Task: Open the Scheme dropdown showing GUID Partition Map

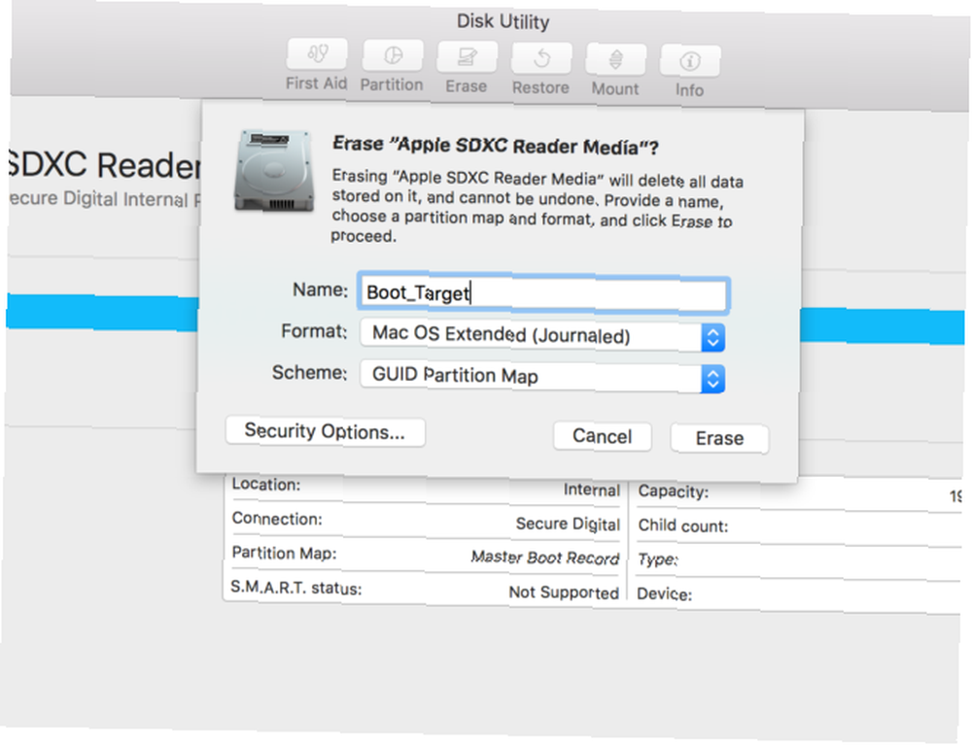Action: tap(542, 377)
